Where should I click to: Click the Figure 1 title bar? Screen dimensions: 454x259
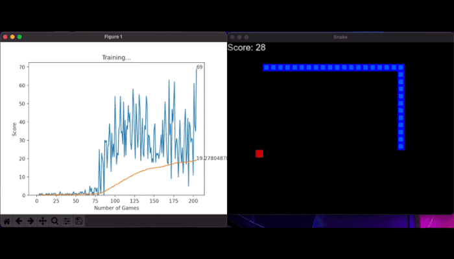click(x=117, y=37)
